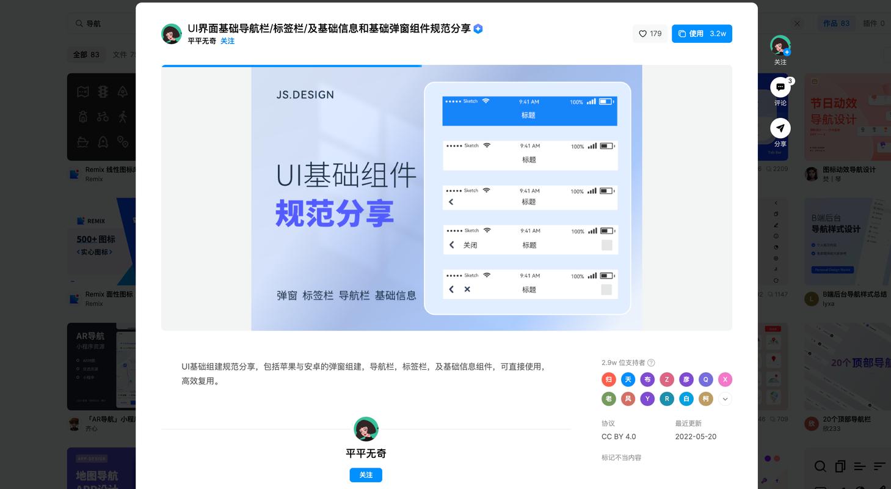This screenshot has height=489, width=891.
Task: Switch to the 插件 0 tab in background
Action: [x=874, y=23]
